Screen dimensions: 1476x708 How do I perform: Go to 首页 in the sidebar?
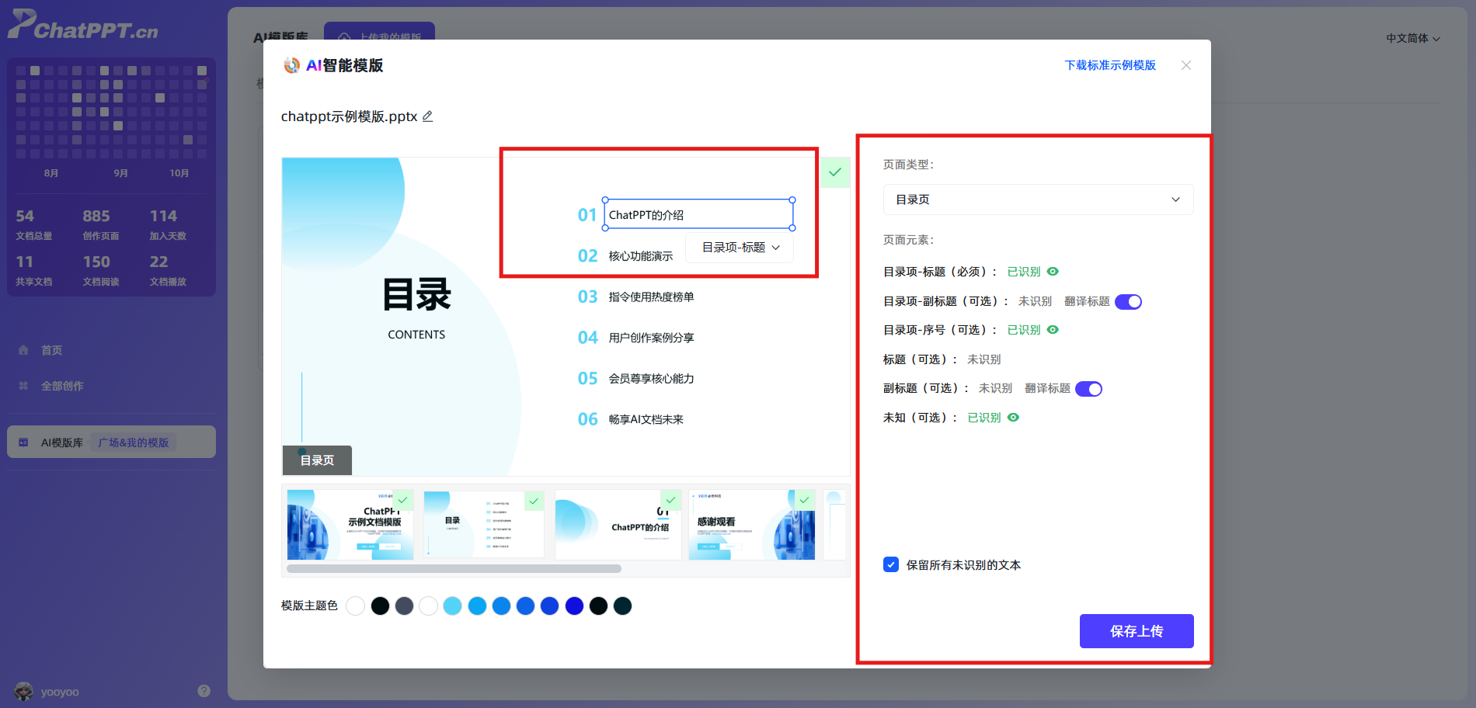point(51,350)
